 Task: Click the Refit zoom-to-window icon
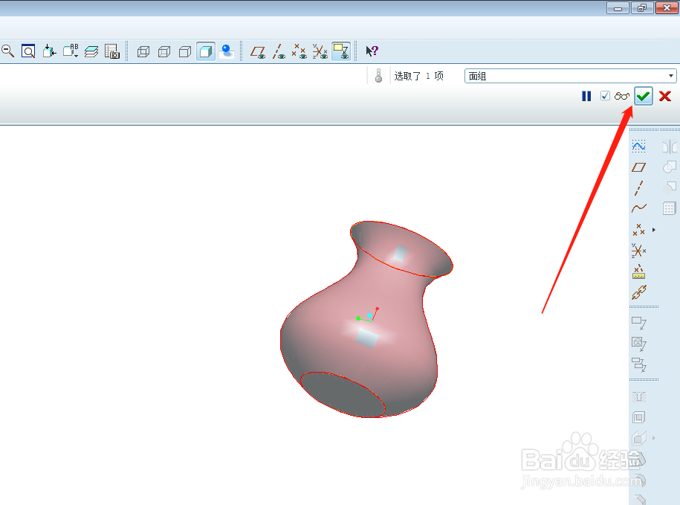[x=28, y=51]
